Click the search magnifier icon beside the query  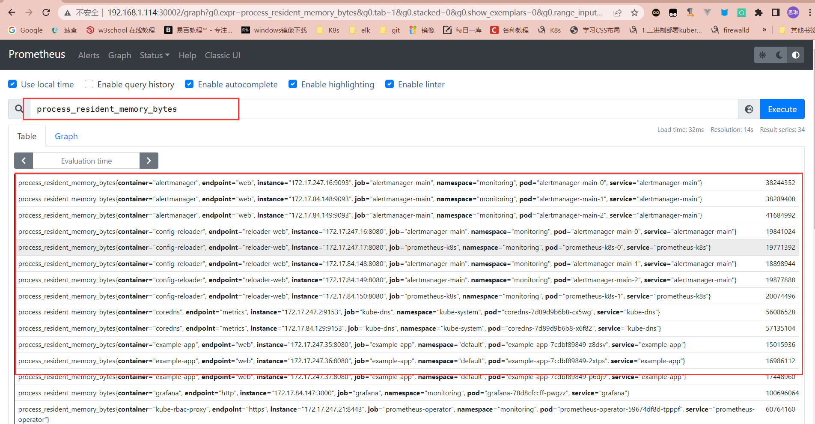[19, 109]
